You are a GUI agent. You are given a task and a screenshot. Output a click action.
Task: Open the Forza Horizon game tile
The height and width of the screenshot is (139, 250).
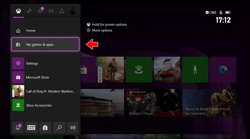pos(167,69)
